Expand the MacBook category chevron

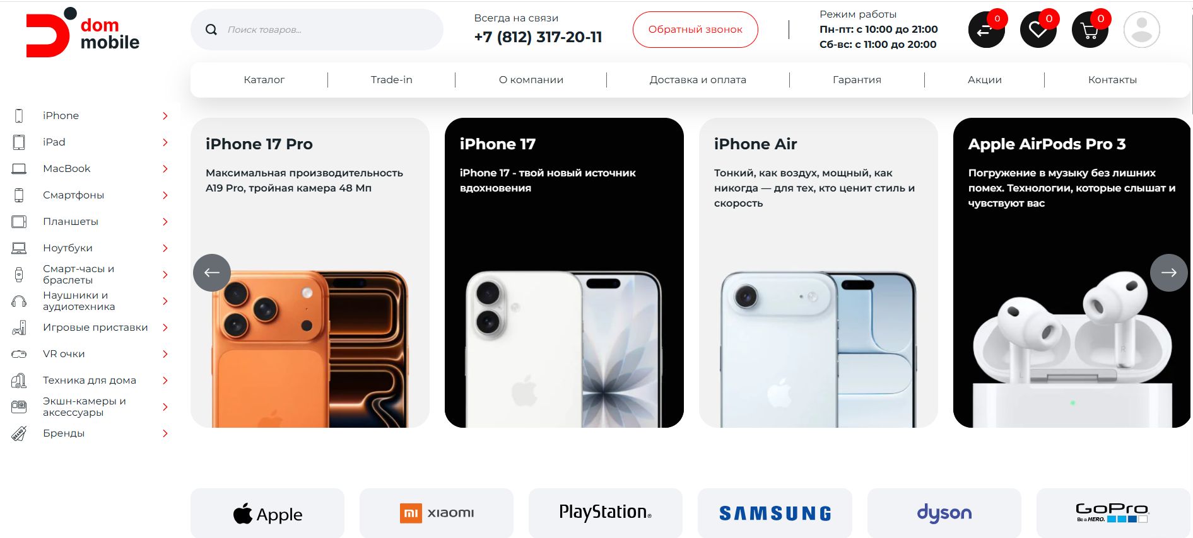165,169
